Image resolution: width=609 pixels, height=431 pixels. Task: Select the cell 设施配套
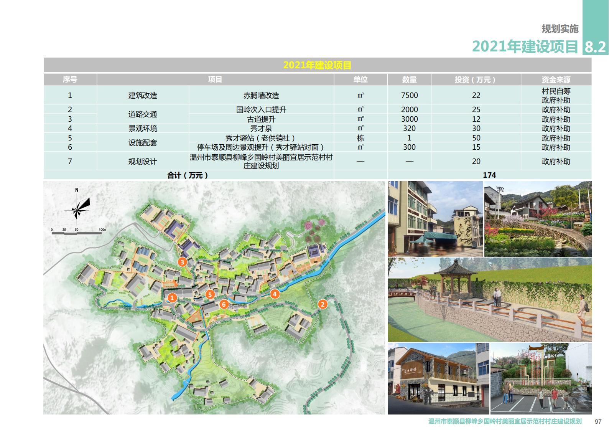point(143,142)
